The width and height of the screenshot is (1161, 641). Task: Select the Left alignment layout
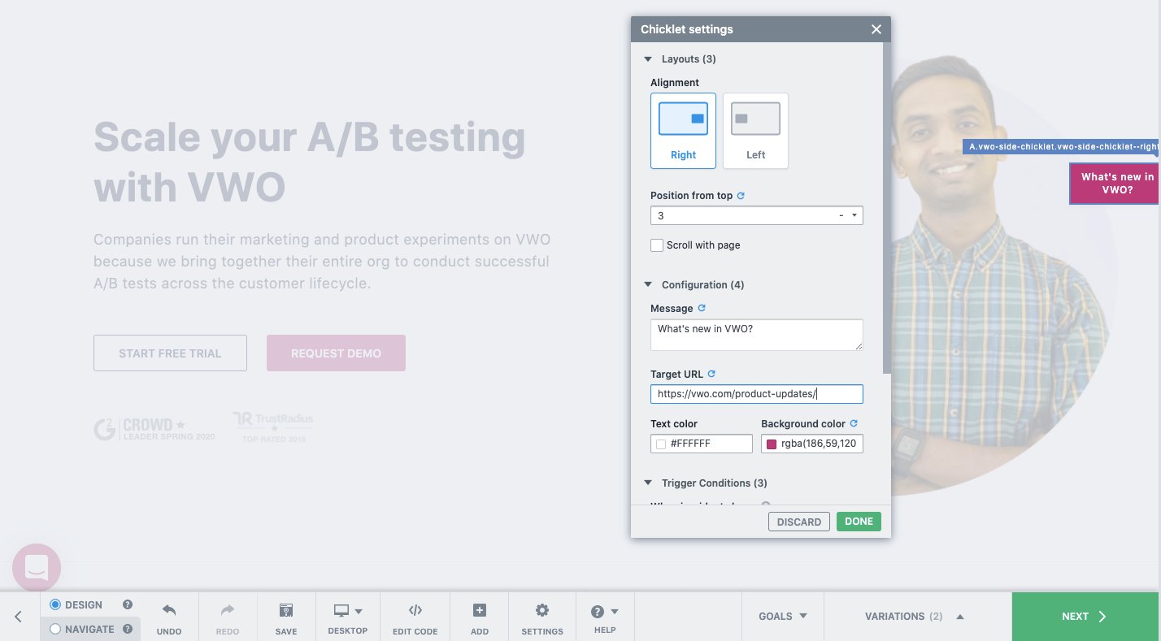point(755,130)
